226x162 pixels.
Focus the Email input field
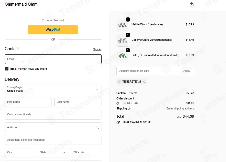tap(53, 59)
